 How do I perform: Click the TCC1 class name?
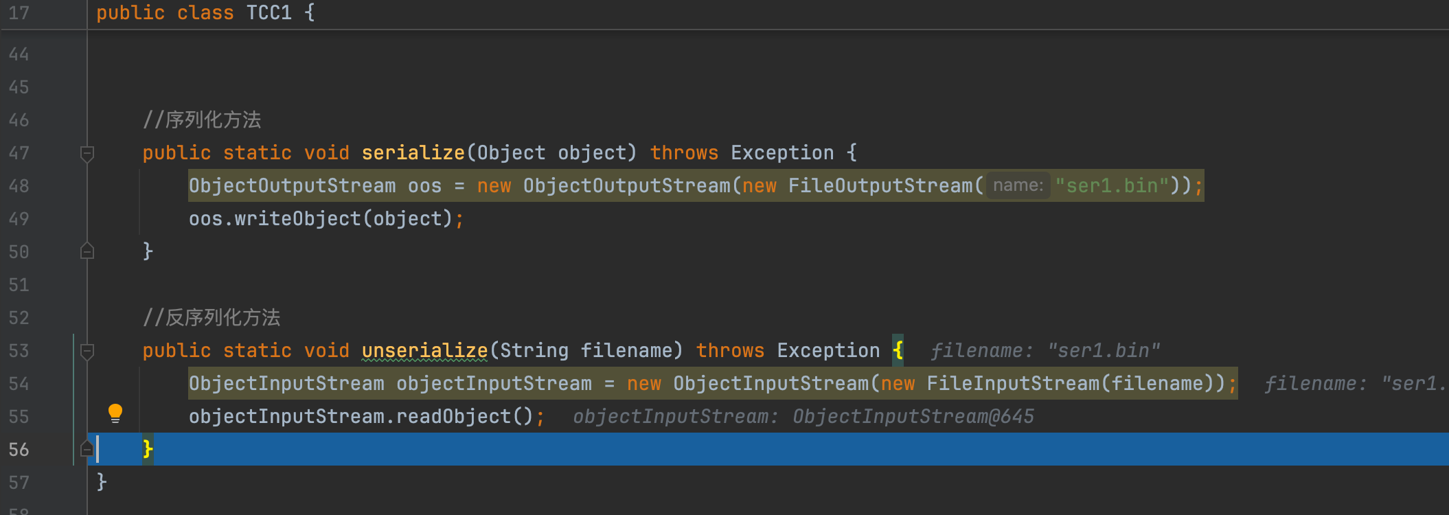pyautogui.click(x=269, y=13)
